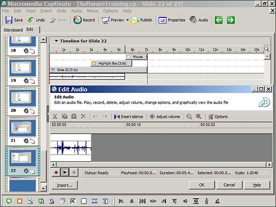The image size is (276, 207).
Task: Insert a highlight box with orange square icon
Action: tap(19, 201)
